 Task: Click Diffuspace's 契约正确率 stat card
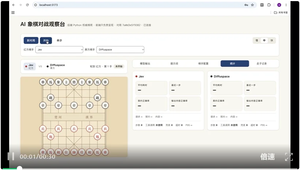(226, 103)
